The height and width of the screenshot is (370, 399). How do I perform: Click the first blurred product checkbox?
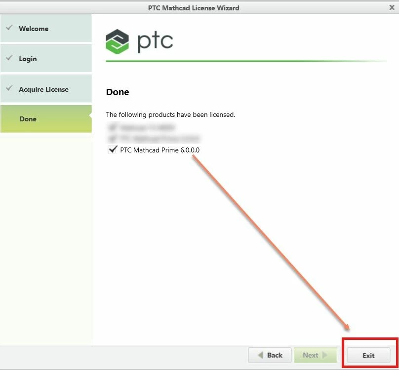click(112, 127)
